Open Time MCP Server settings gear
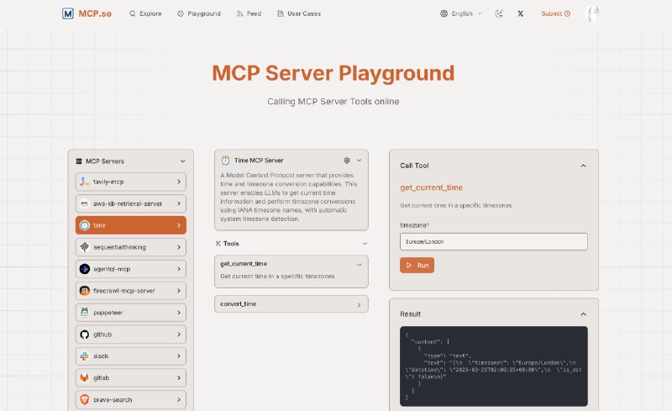Viewport: 672px width, 411px height. [x=347, y=161]
